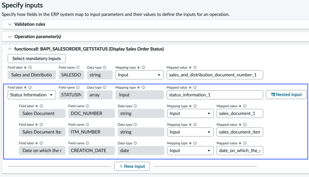Click the Nested input button
309x177 pixels.
pos(286,95)
